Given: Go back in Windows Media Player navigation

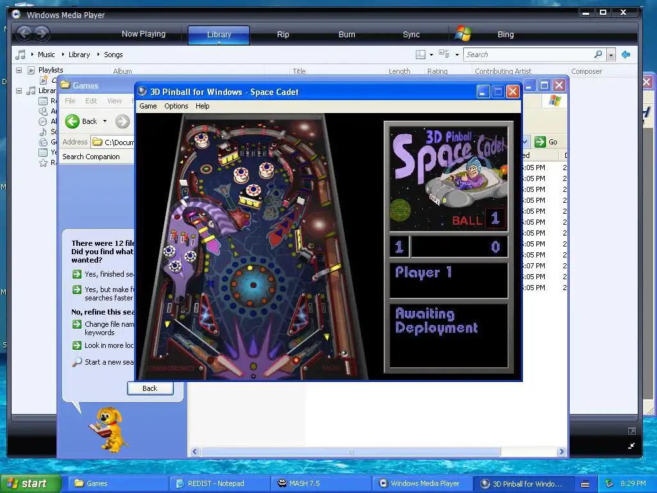Looking at the screenshot, I should [24, 33].
